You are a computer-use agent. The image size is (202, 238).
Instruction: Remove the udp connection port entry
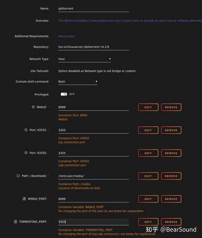[x=171, y=153]
